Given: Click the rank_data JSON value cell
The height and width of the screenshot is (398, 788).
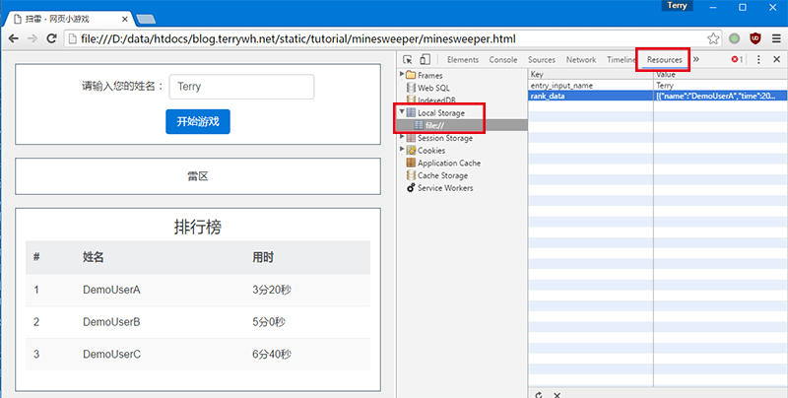Looking at the screenshot, I should [721, 96].
